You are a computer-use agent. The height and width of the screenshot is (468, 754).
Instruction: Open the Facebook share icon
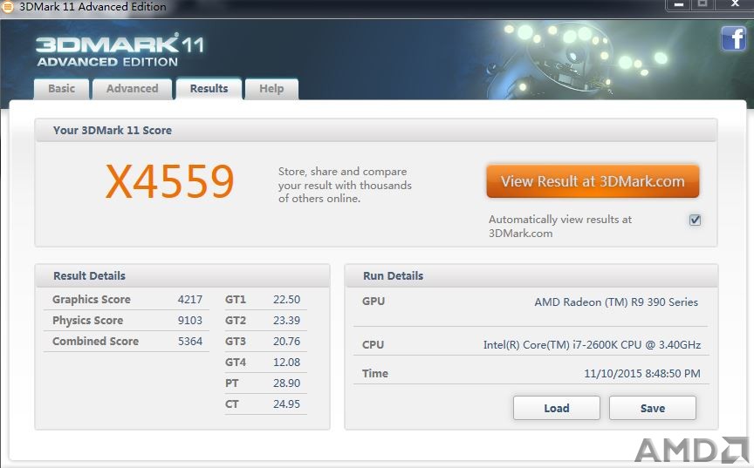[x=734, y=38]
